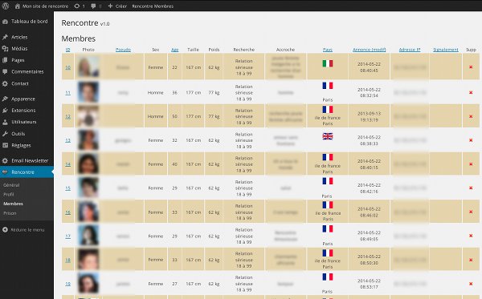Image resolution: width=482 pixels, height=299 pixels.
Task: Open Email Newsletter menu item
Action: click(x=30, y=160)
